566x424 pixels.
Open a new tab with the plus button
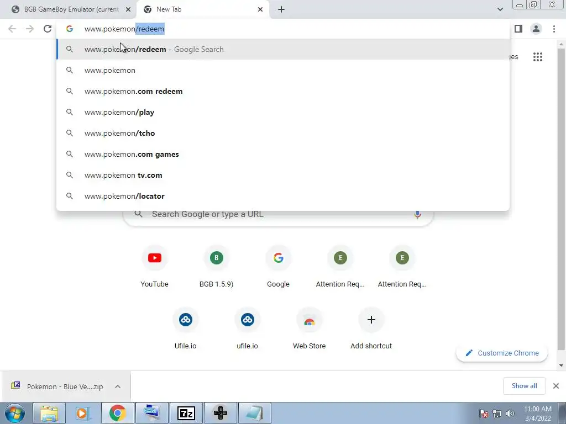pyautogui.click(x=281, y=9)
